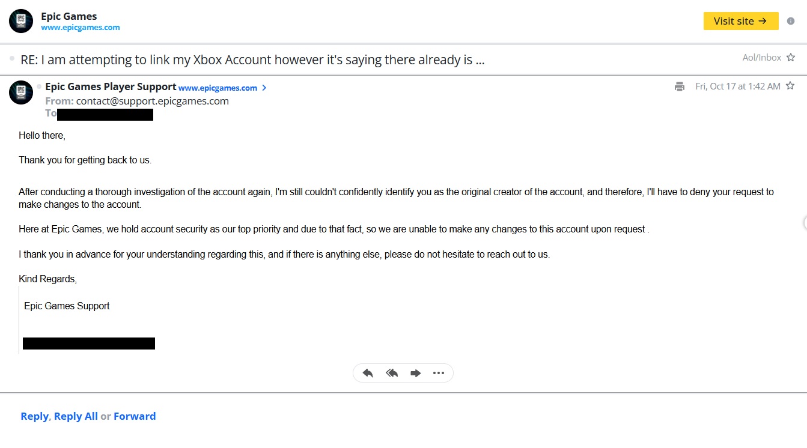This screenshot has width=807, height=448.
Task: Click the Kind Regards, closing line
Action: click(48, 279)
